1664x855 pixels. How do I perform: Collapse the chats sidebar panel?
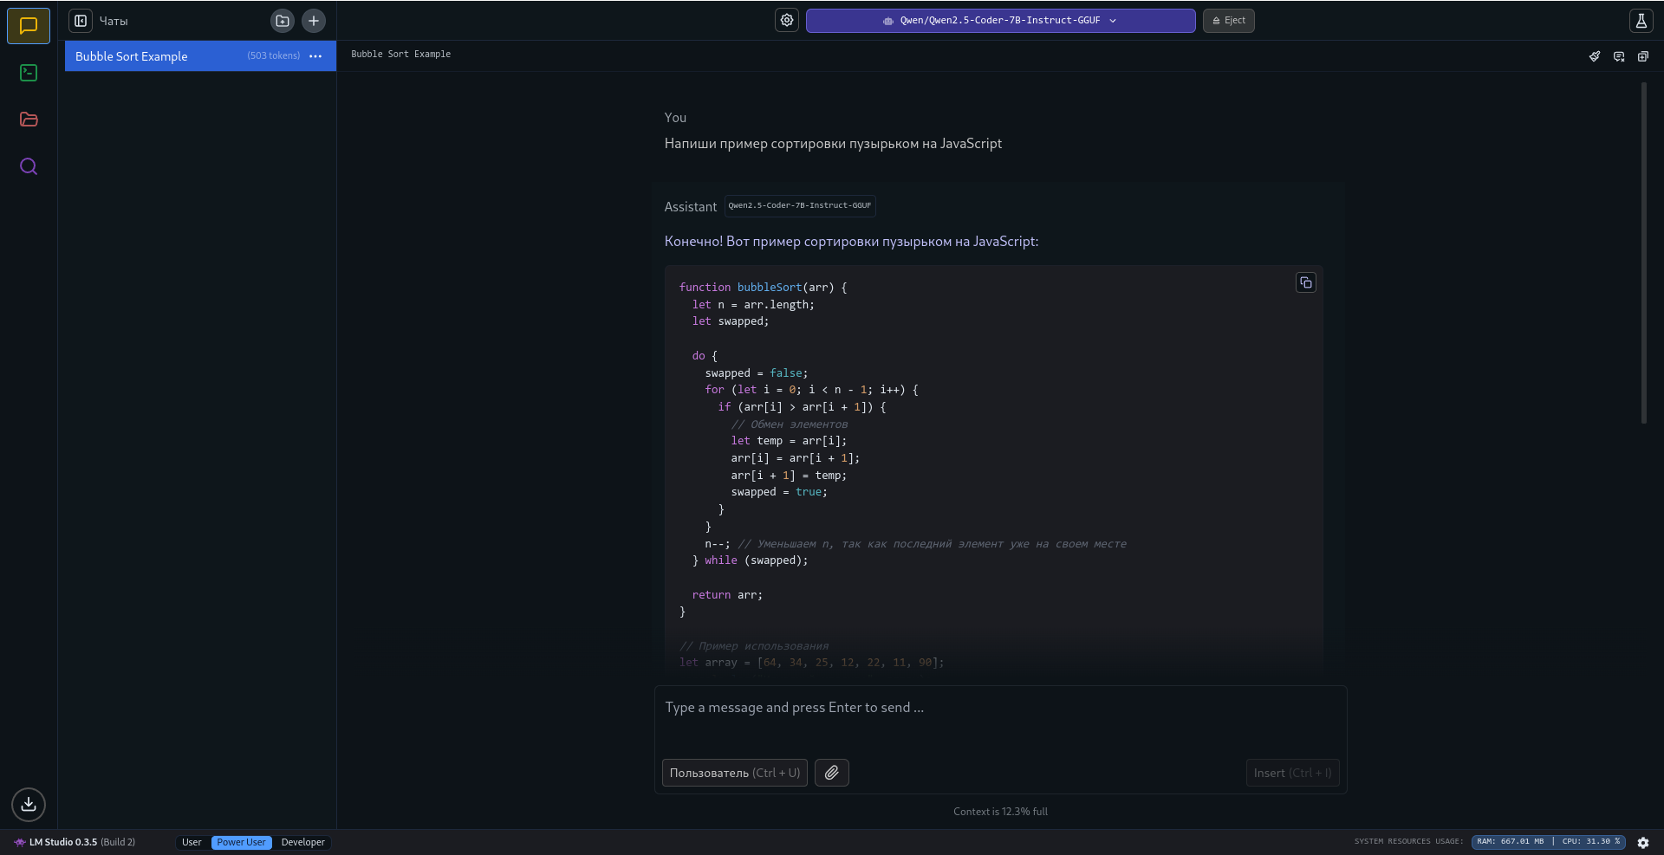click(x=81, y=21)
